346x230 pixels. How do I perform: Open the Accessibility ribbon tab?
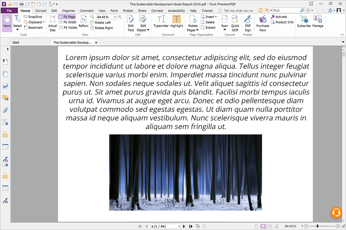176,10
